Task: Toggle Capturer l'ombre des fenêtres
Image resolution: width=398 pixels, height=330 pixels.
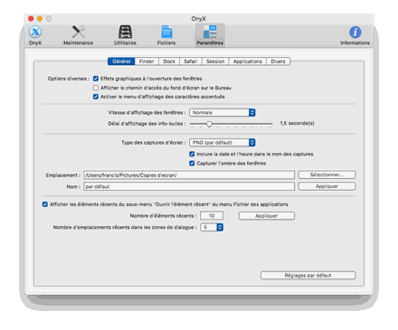Action: 192,164
